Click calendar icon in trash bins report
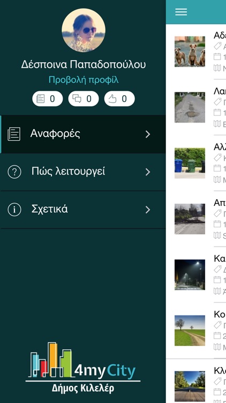 [x=217, y=168]
